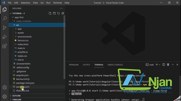181x101 pixels.
Task: Refresh the Explorer tree
Action: click(x=59, y=13)
